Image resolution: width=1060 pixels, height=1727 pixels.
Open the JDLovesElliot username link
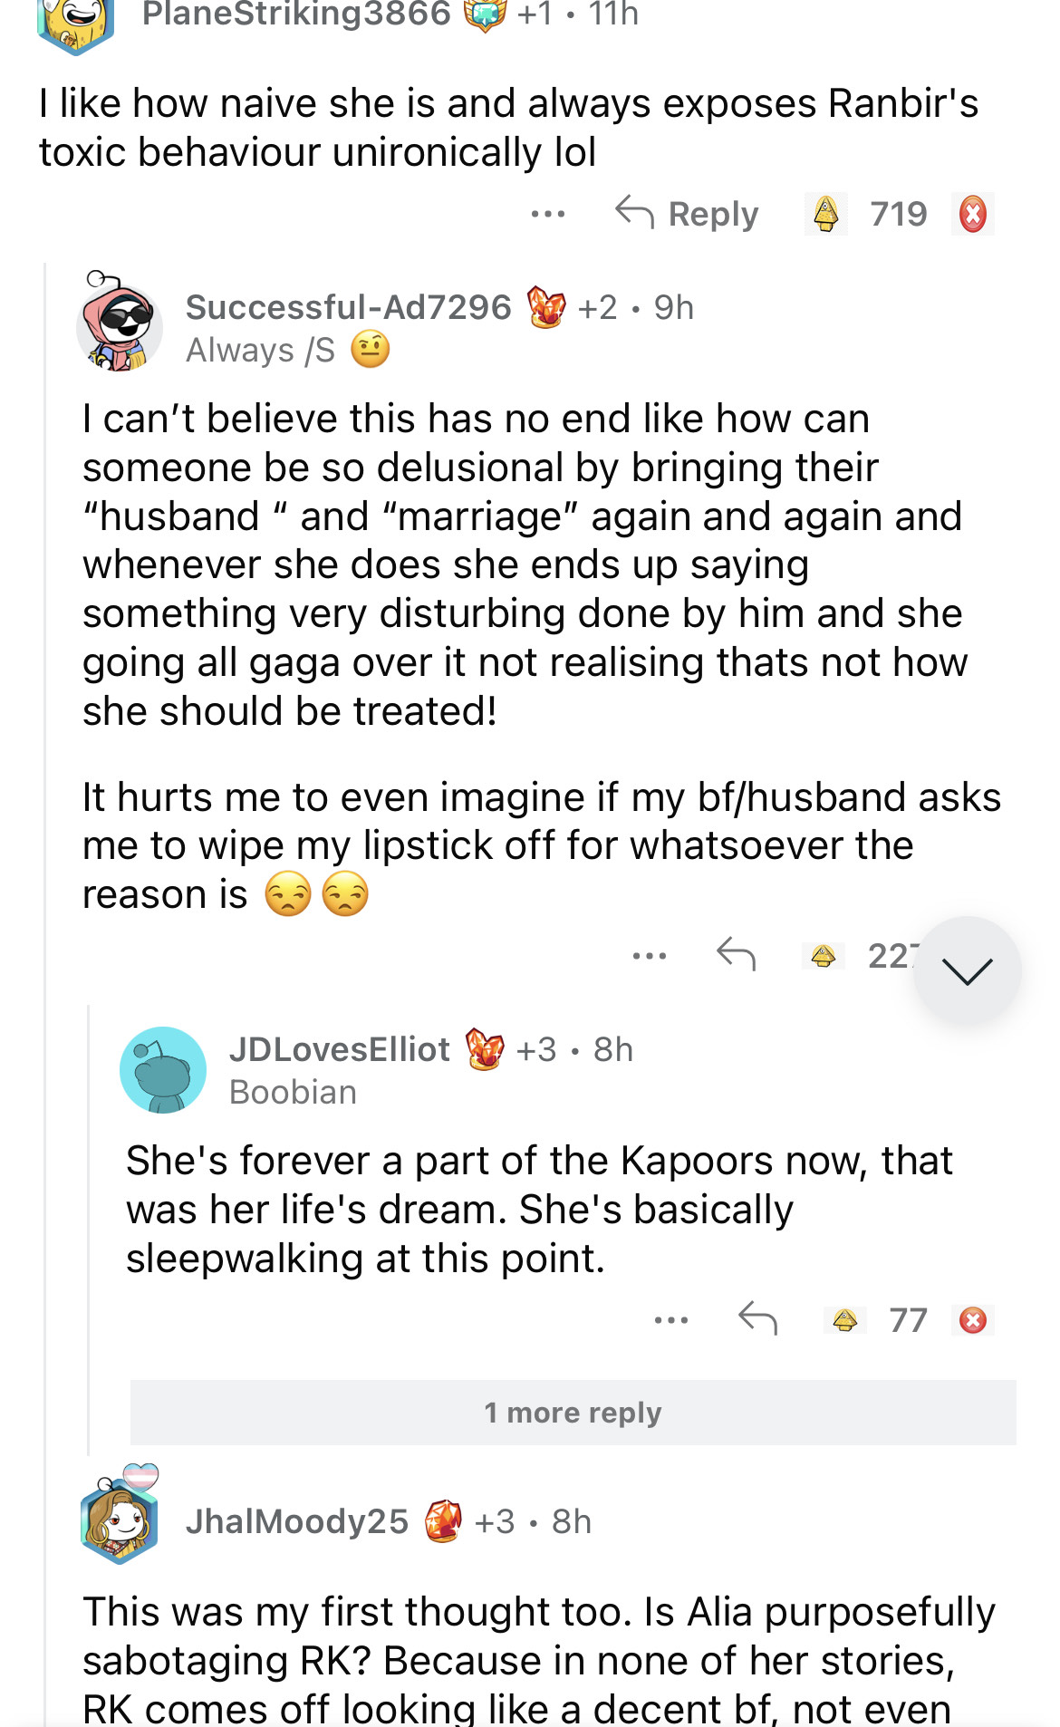[340, 1049]
